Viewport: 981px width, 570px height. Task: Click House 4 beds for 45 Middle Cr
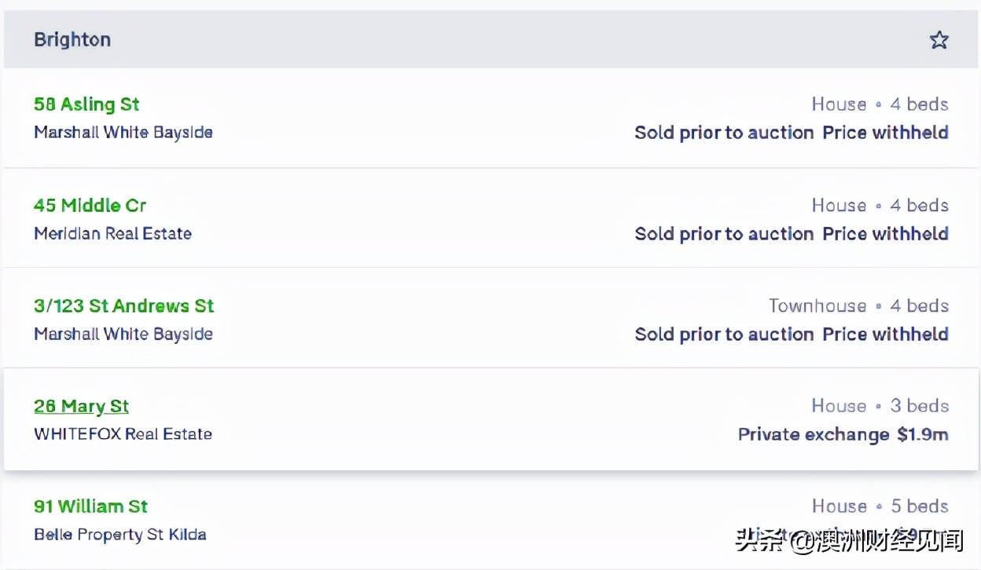[880, 206]
